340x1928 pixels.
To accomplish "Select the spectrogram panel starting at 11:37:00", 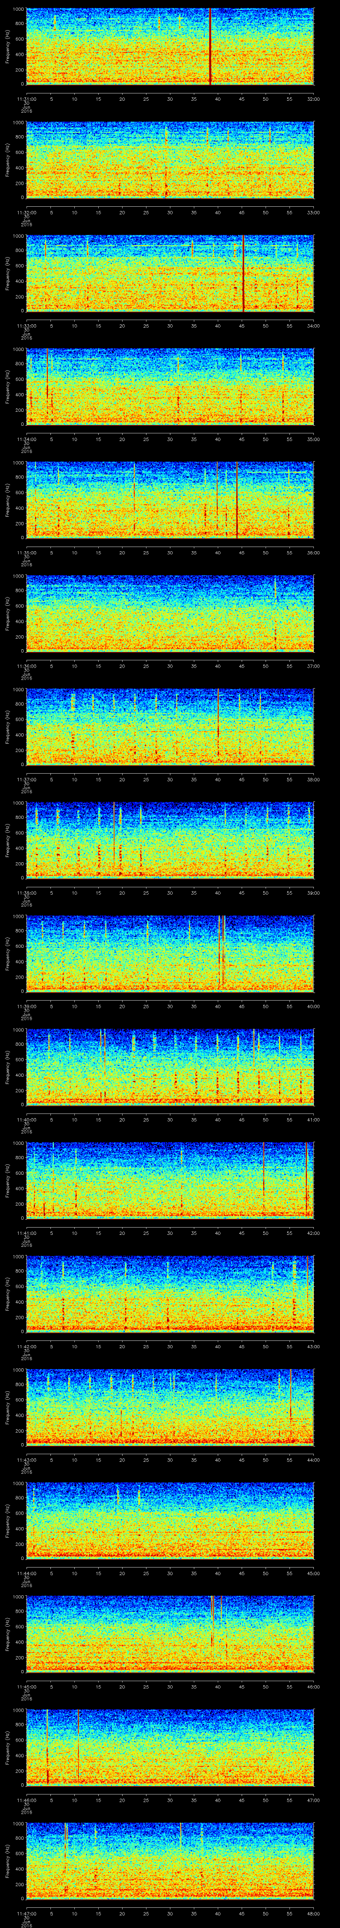I will [170, 727].
